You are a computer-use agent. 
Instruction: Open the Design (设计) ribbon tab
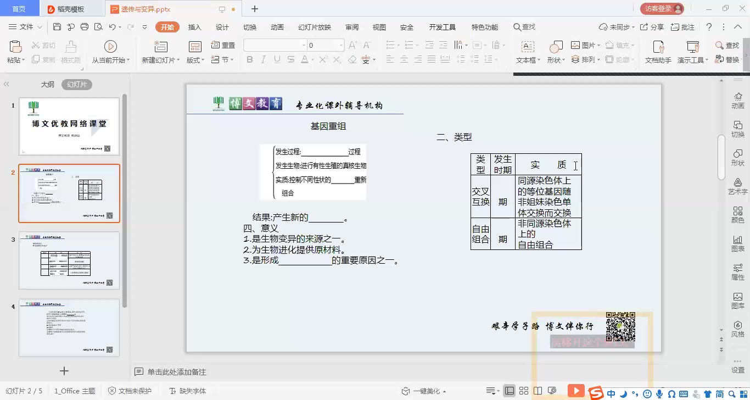pyautogui.click(x=222, y=27)
